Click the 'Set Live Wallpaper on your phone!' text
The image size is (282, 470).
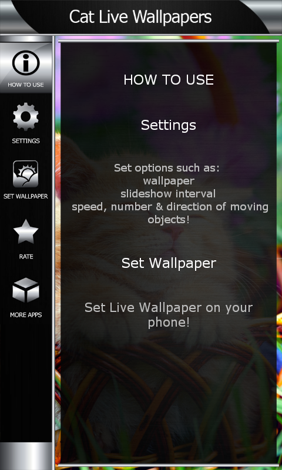pyautogui.click(x=169, y=315)
